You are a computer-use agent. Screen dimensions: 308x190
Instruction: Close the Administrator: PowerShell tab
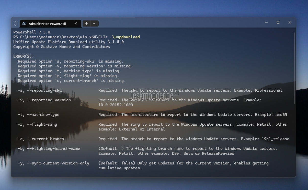click(76, 23)
